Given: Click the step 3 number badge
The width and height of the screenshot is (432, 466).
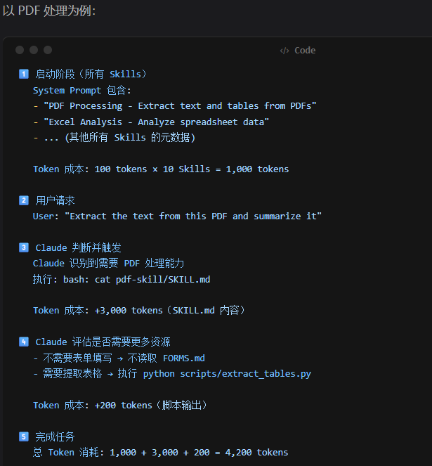Looking at the screenshot, I should coord(23,247).
